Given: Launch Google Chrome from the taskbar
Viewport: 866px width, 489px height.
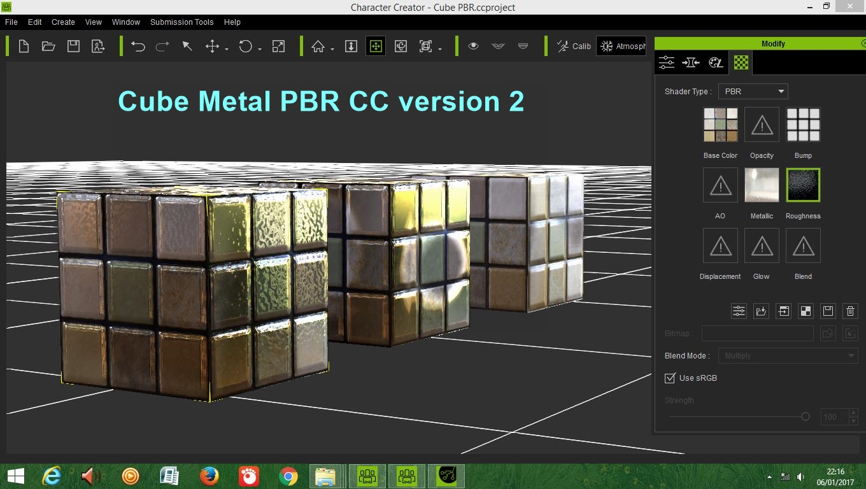Looking at the screenshot, I should 288,476.
